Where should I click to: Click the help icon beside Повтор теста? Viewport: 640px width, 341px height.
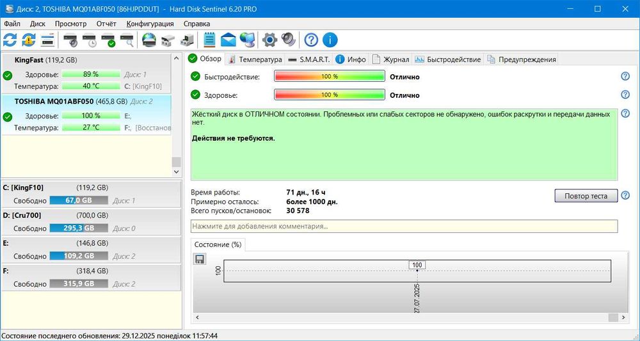tap(625, 195)
